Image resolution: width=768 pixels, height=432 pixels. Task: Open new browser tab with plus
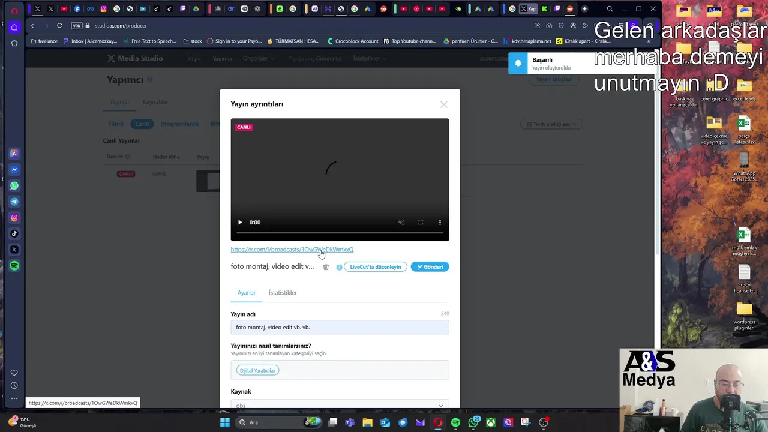pos(584,9)
